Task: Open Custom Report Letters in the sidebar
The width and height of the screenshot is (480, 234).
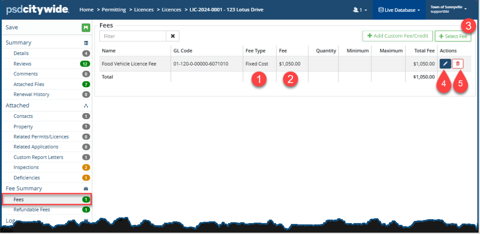Action: (x=38, y=157)
